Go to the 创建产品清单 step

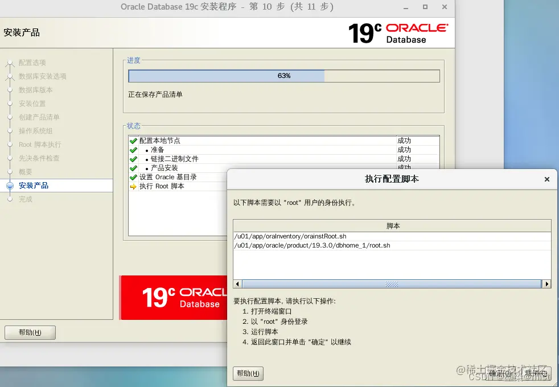coord(39,117)
